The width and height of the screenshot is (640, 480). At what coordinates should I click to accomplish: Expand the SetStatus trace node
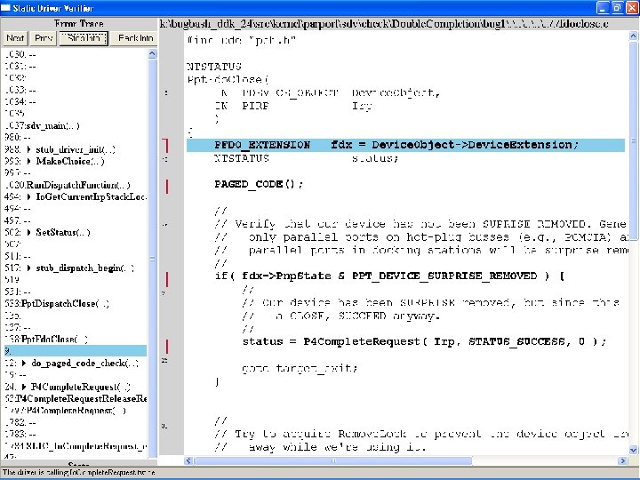tap(28, 233)
